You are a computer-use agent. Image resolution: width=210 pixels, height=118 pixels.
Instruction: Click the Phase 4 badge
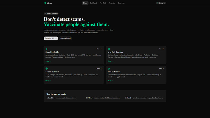[x=161, y=49]
